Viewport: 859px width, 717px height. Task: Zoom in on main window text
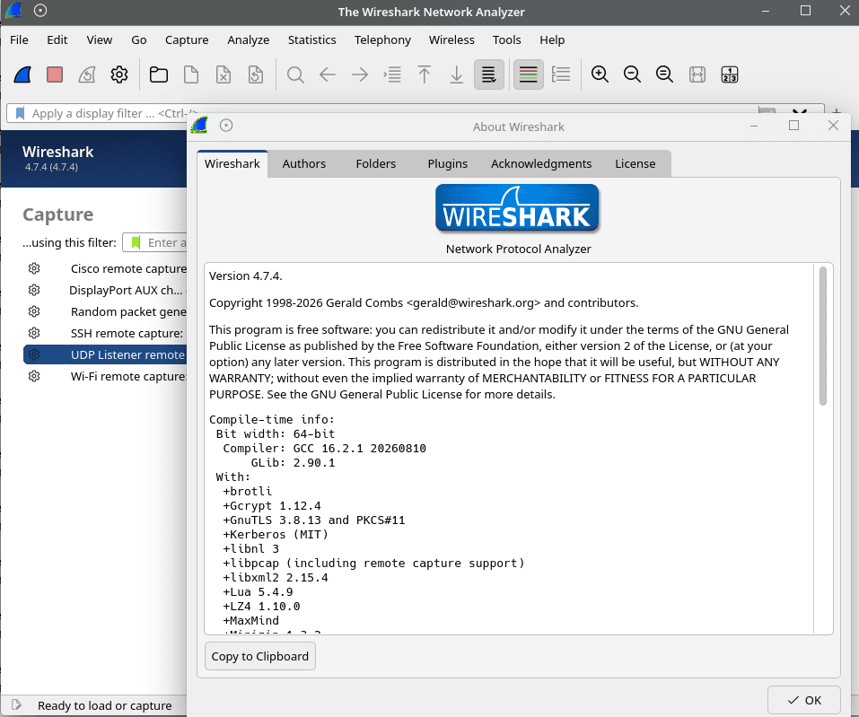pos(600,74)
